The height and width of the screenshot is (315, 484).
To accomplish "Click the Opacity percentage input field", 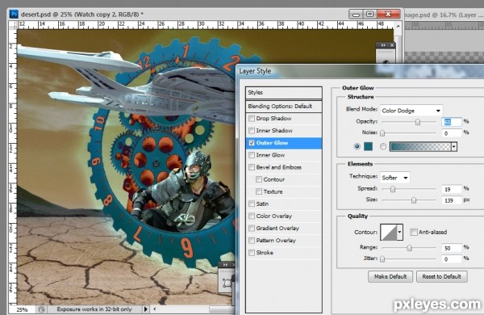I will (x=452, y=122).
